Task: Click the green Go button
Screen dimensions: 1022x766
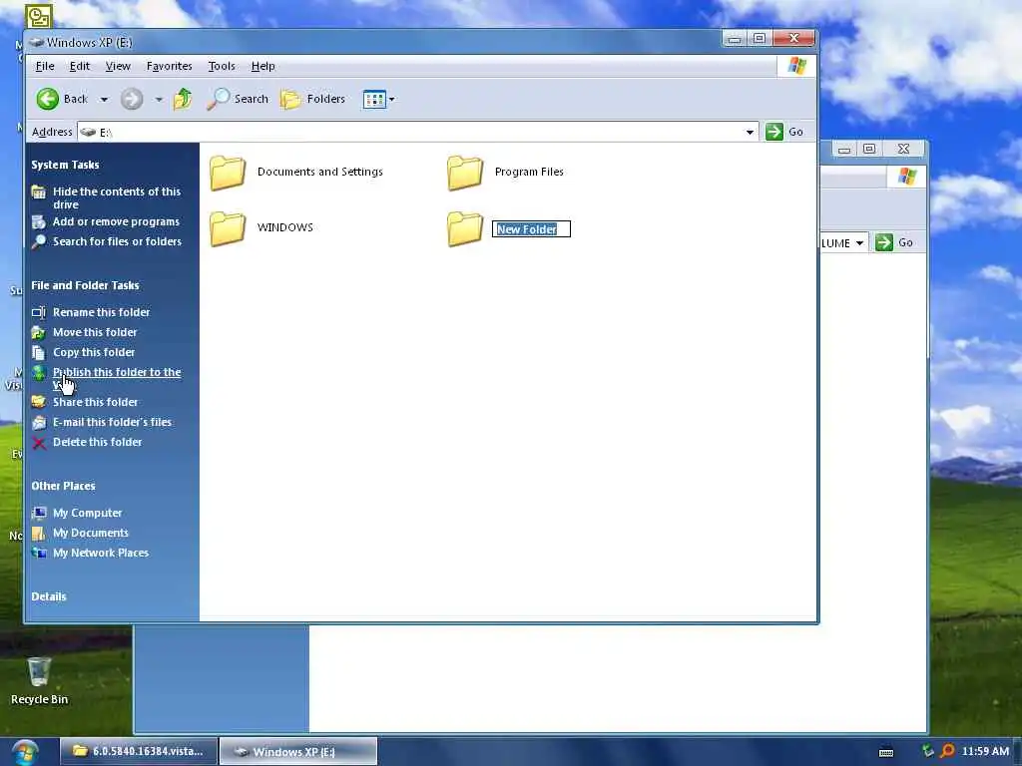Action: (x=784, y=132)
